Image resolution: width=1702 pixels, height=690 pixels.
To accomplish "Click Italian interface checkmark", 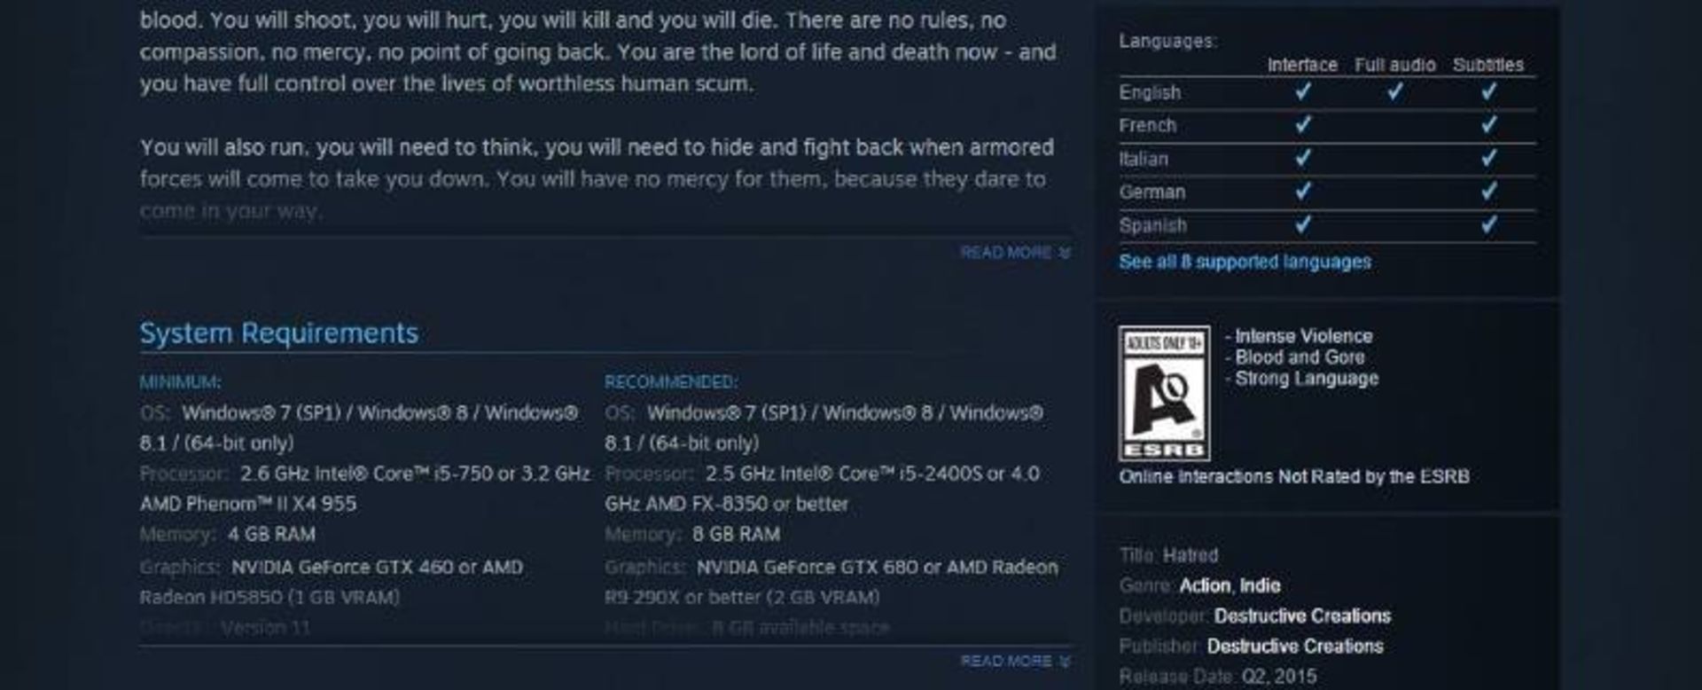I will tap(1302, 158).
